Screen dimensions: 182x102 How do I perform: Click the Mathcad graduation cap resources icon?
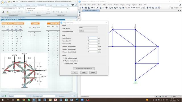click(x=73, y=5)
